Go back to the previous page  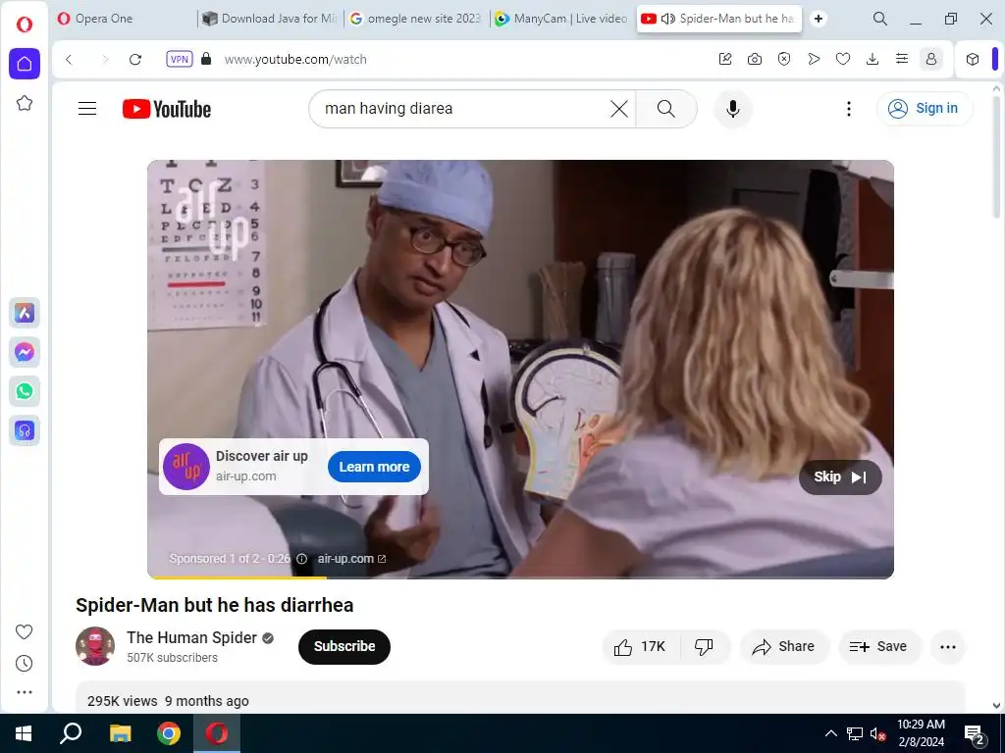(69, 60)
